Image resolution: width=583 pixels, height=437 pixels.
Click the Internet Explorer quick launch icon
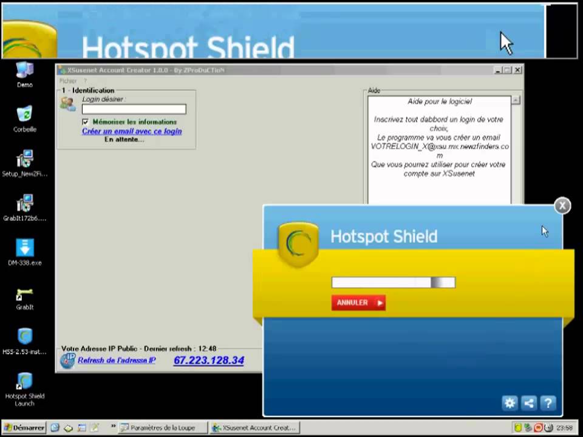pos(55,428)
